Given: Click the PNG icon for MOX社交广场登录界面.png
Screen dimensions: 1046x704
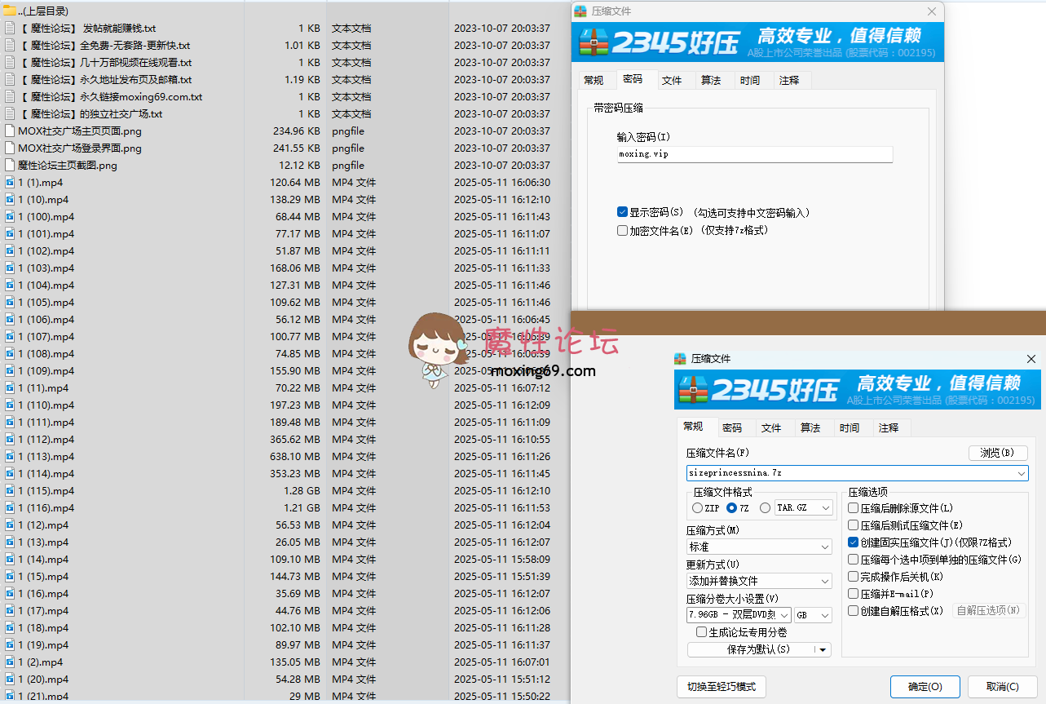Looking at the screenshot, I should [10, 148].
